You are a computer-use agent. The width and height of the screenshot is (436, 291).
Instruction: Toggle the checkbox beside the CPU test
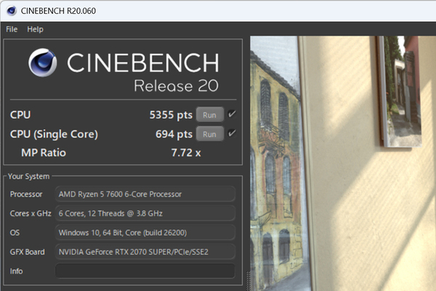click(x=232, y=114)
